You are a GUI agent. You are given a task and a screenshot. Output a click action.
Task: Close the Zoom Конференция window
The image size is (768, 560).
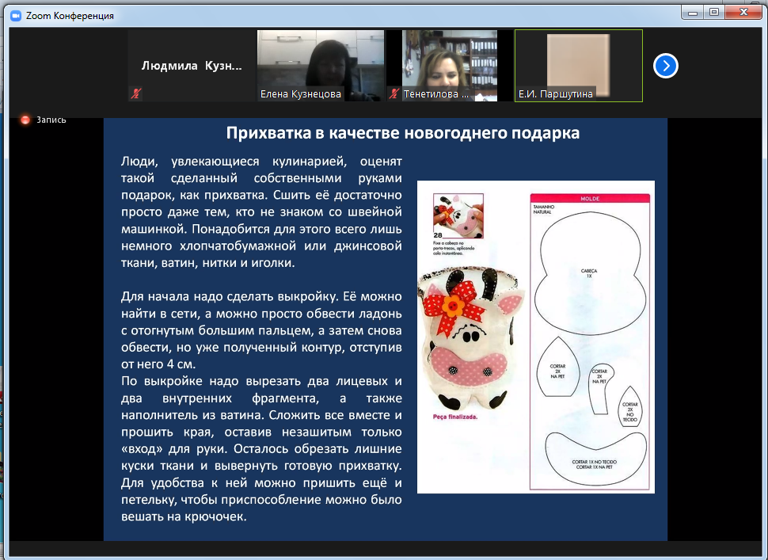[x=743, y=12]
